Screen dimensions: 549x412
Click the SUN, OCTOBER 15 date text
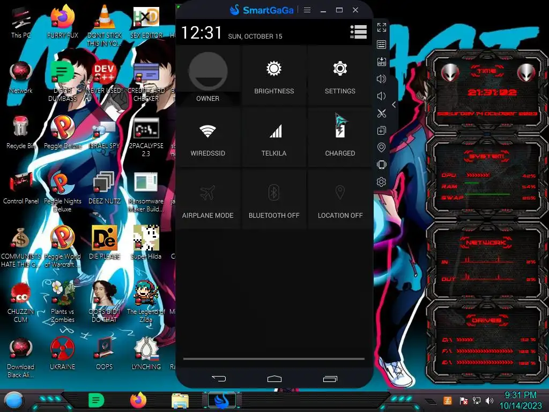click(x=255, y=36)
